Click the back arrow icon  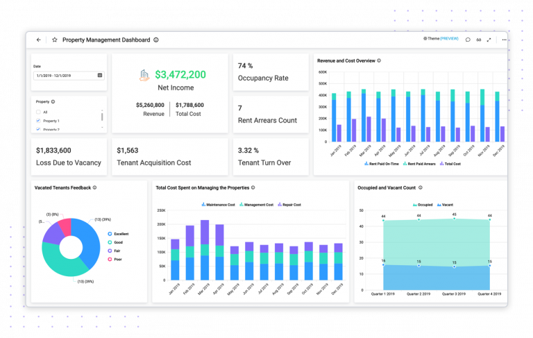click(x=38, y=40)
